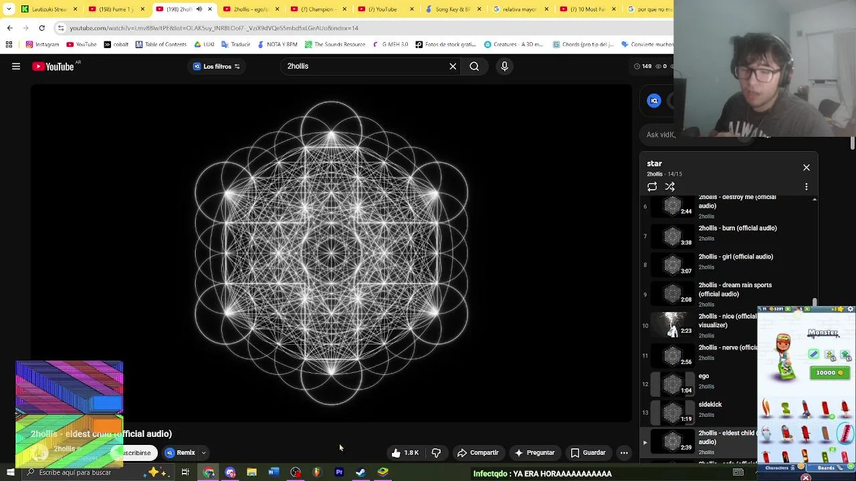Run search with magnifier button
This screenshot has height=481, width=856.
click(x=474, y=66)
